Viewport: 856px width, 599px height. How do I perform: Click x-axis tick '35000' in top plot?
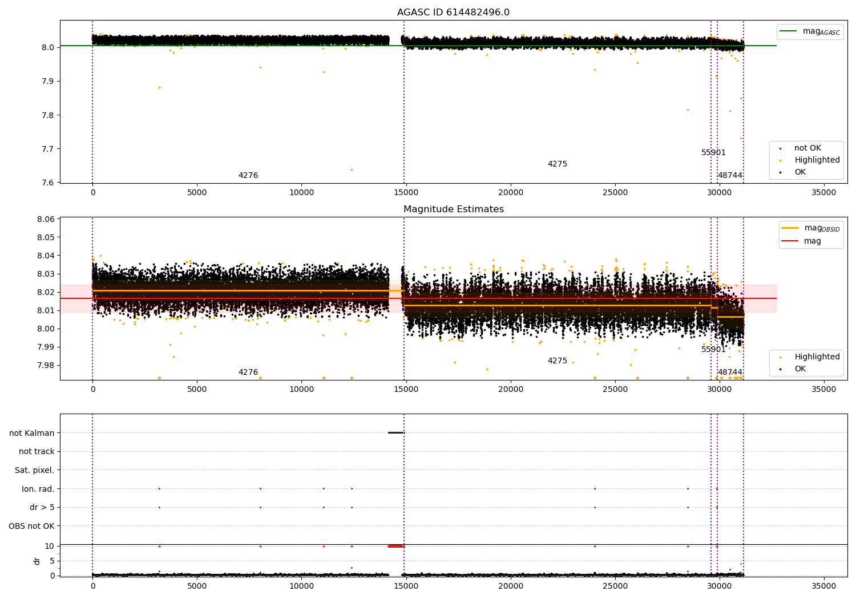click(824, 193)
